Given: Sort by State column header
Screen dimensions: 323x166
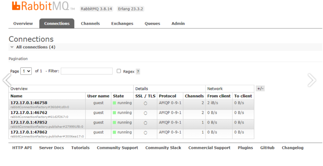Looking at the screenshot, I should (118, 96).
